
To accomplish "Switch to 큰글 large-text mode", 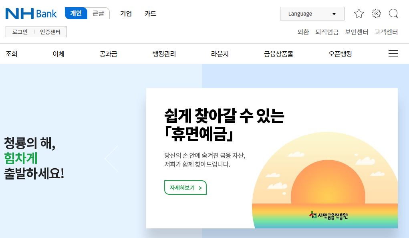I will coord(98,13).
